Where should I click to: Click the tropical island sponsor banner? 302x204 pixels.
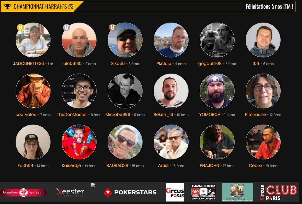(x=238, y=192)
